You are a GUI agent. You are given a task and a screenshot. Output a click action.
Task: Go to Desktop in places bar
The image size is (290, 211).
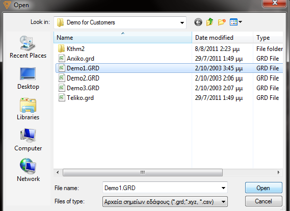[28, 78]
